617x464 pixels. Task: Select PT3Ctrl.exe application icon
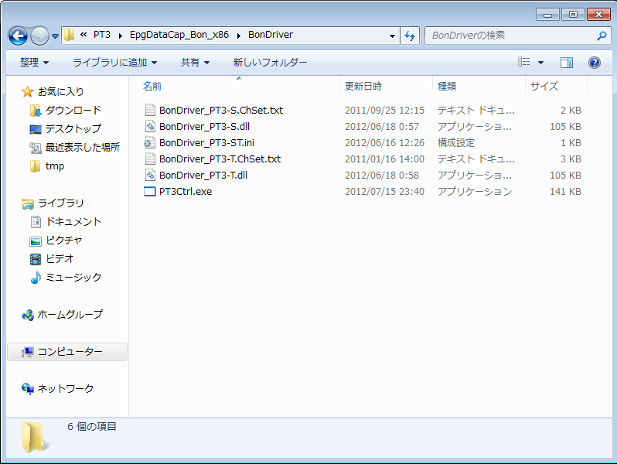[150, 191]
